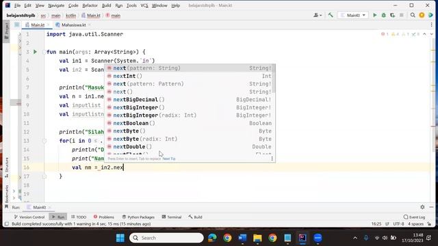Open the Problems tool window
The height and width of the screenshot is (246, 438).
tap(103, 217)
